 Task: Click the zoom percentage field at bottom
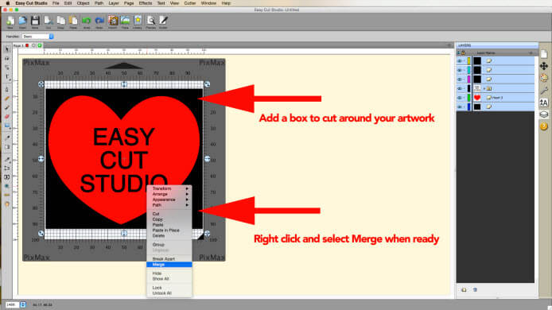pyautogui.click(x=12, y=304)
